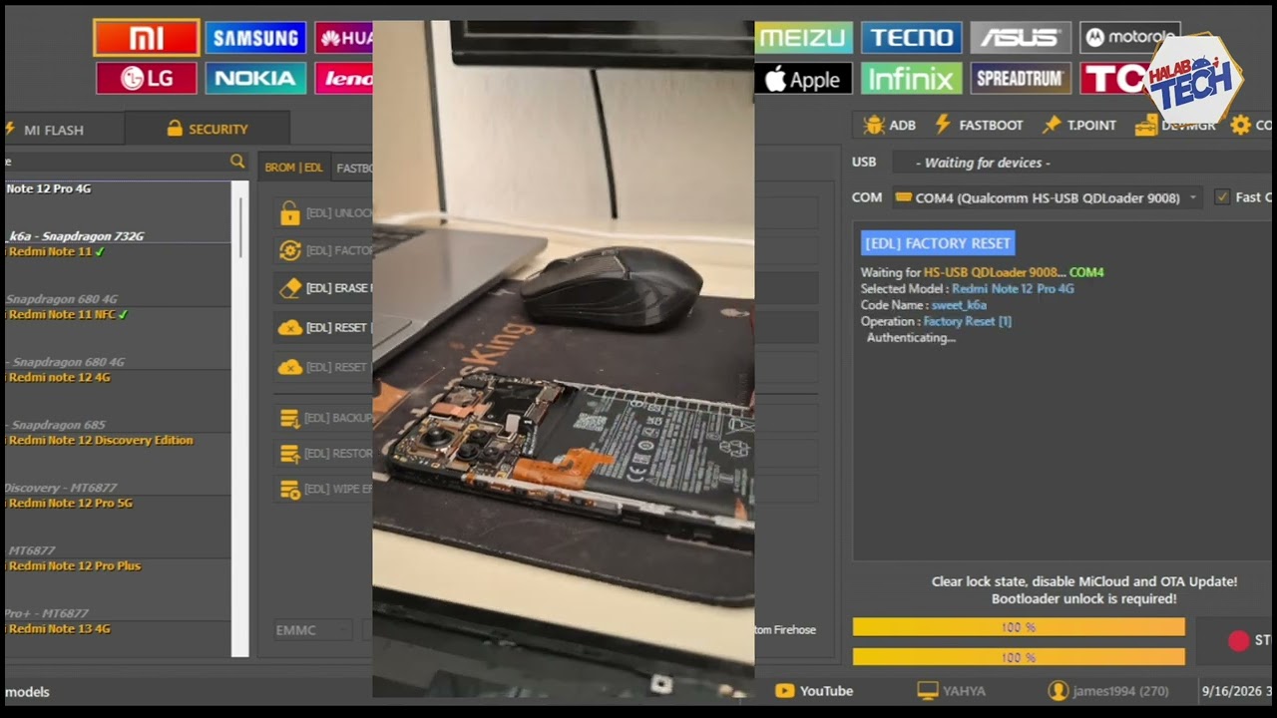Toggle the Fast checkbox beside COM port
Image resolution: width=1277 pixels, height=718 pixels.
pyautogui.click(x=1222, y=197)
